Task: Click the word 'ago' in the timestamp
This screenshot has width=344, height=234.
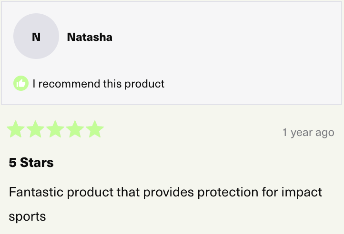Action: coord(324,133)
